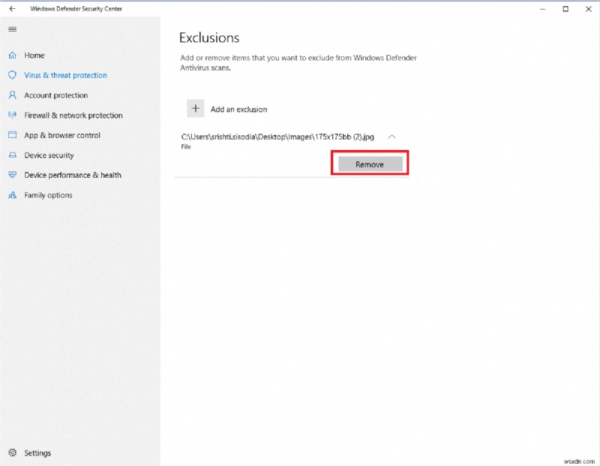Click the Account protection person icon

[12, 95]
